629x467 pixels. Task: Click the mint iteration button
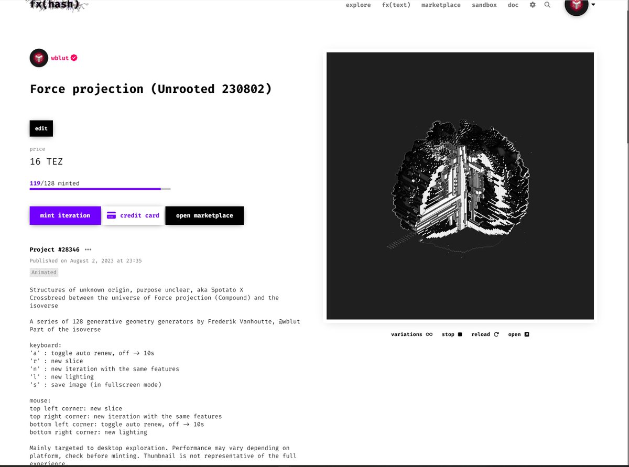coord(65,215)
